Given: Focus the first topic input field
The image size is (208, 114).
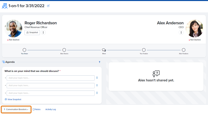Looking at the screenshot, I should (50, 78).
